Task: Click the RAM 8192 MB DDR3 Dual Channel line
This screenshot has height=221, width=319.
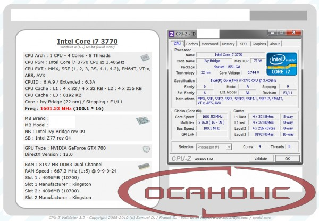Action: coord(63,165)
